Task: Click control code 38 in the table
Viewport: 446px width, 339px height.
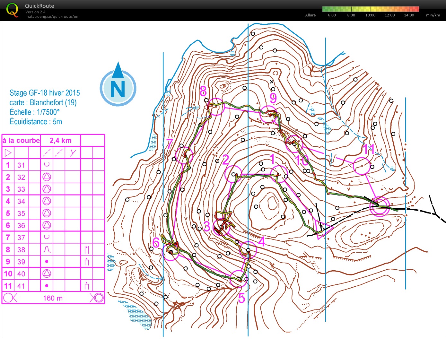Action: coord(21,249)
